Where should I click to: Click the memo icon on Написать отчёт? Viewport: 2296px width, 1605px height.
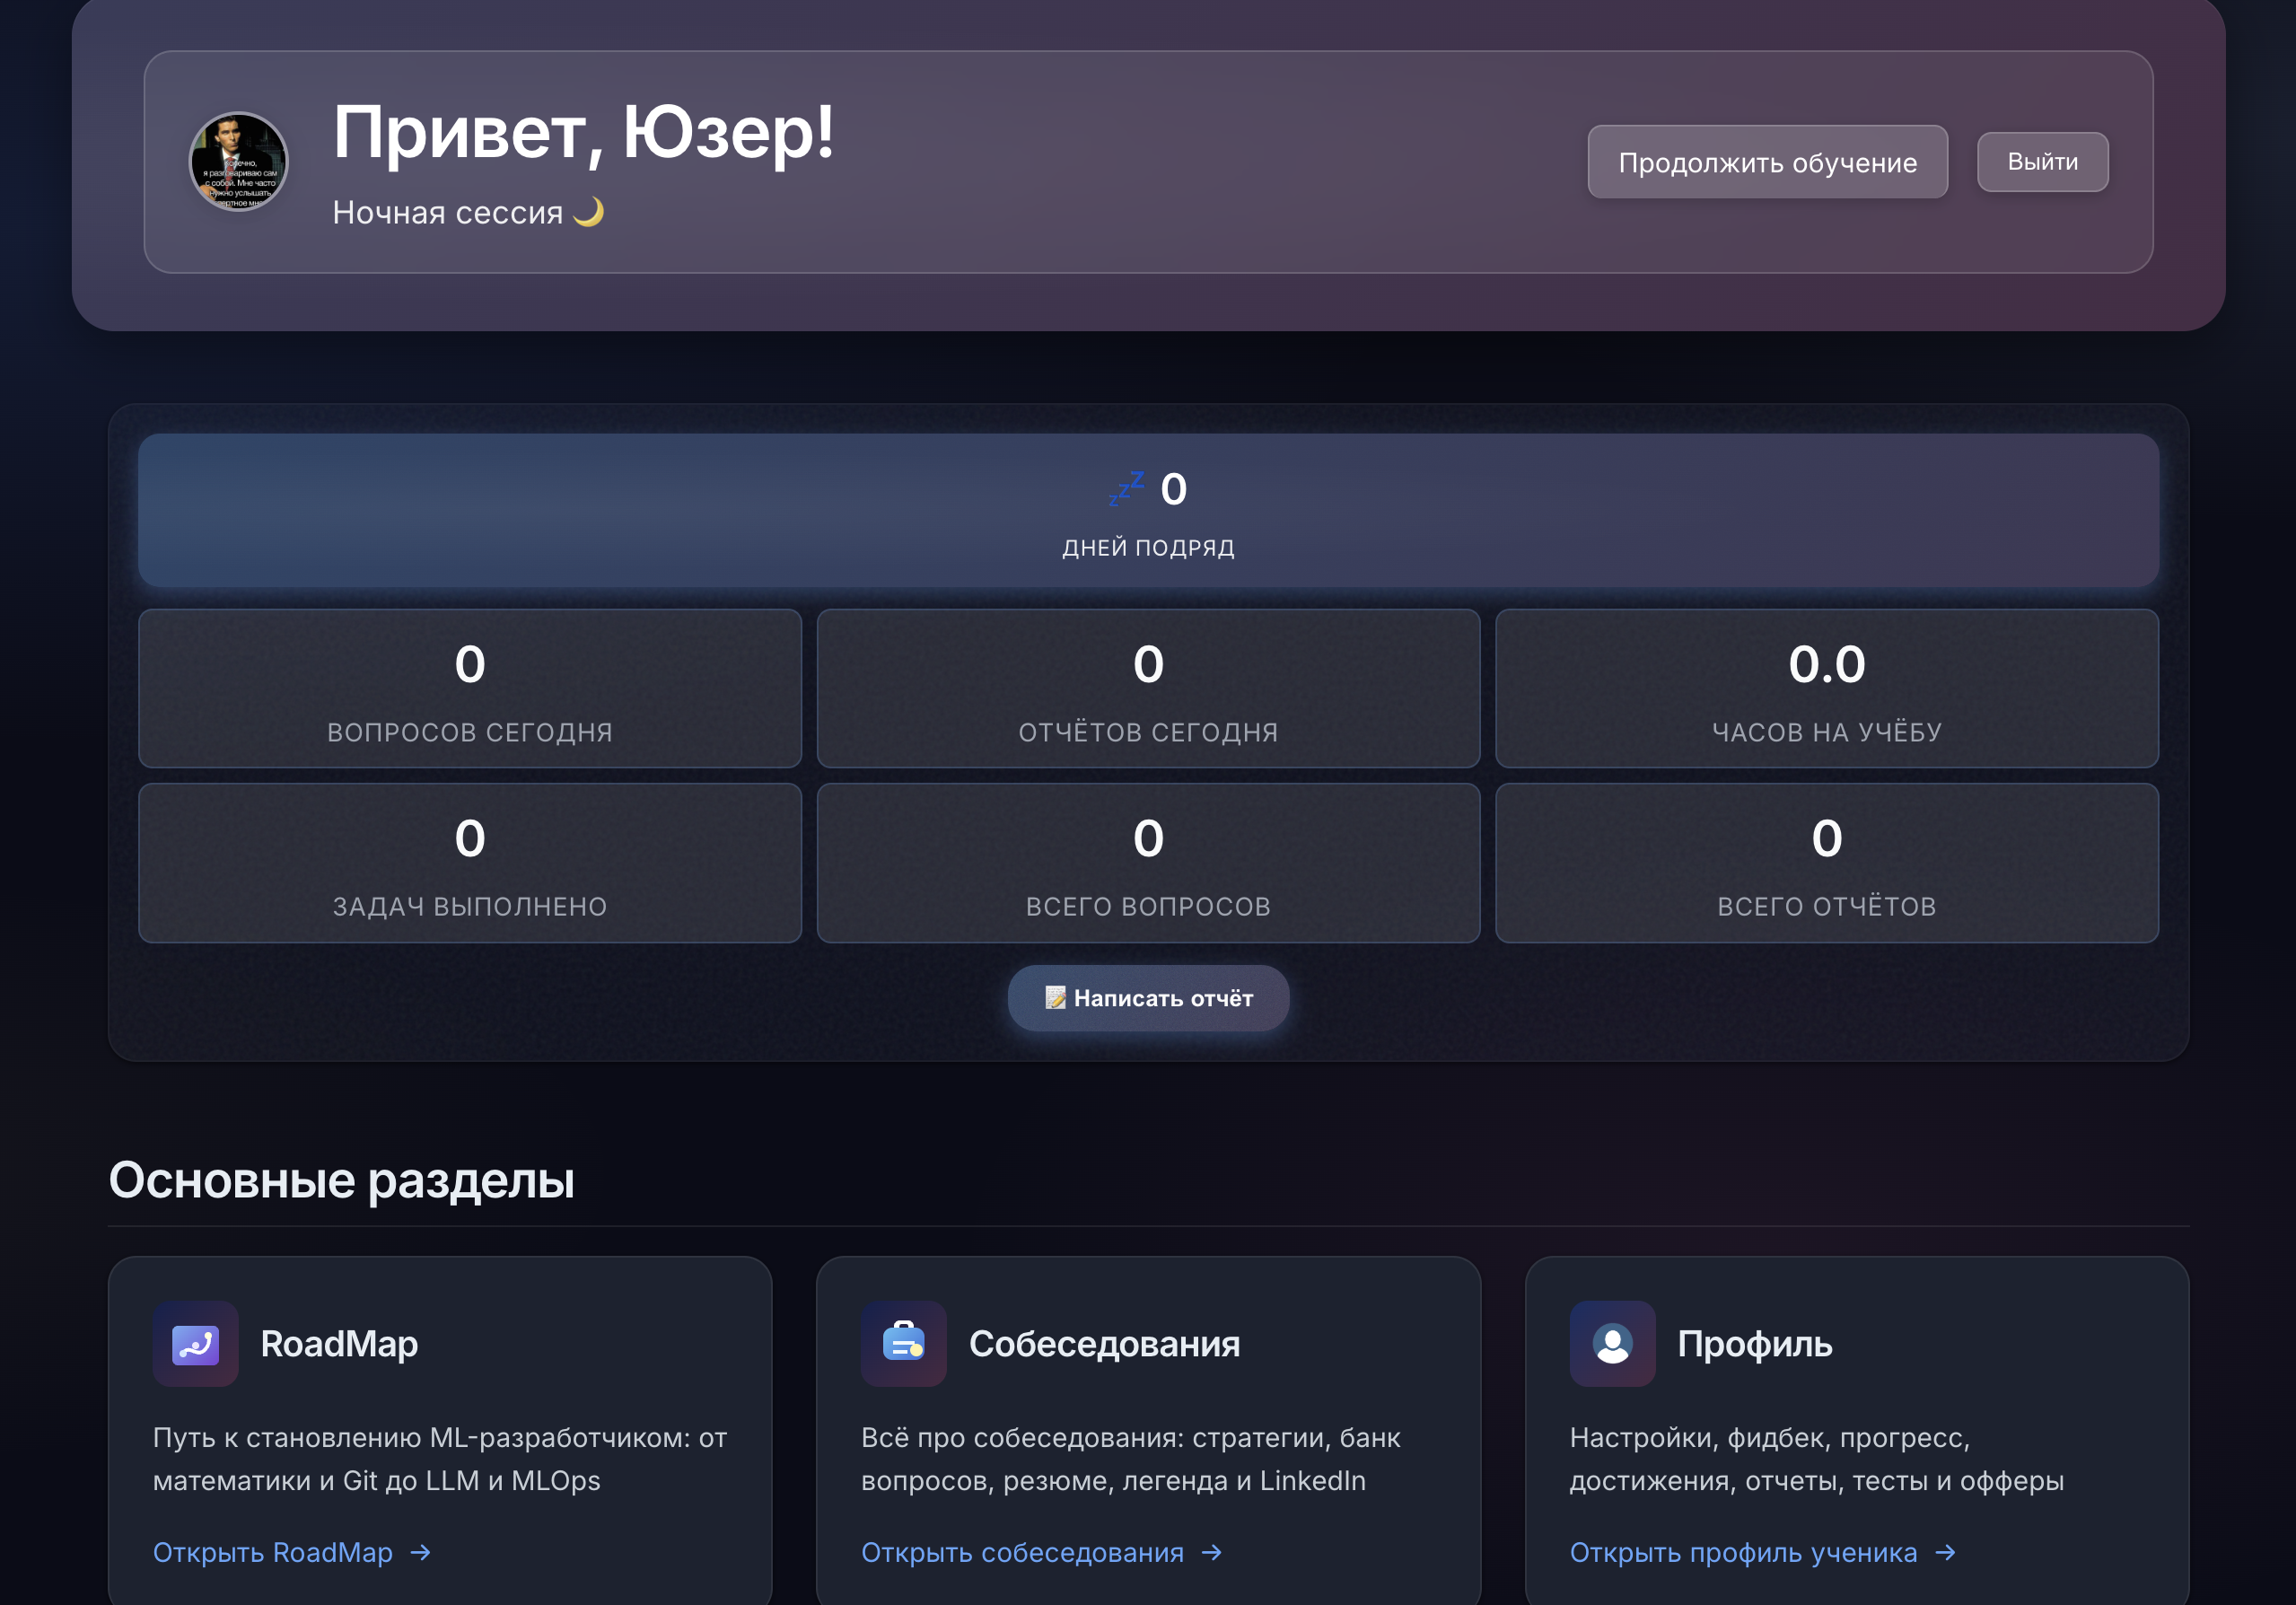tap(1055, 998)
